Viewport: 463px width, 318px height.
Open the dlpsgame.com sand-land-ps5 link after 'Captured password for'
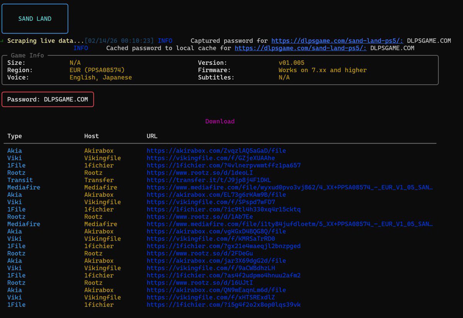coord(338,41)
